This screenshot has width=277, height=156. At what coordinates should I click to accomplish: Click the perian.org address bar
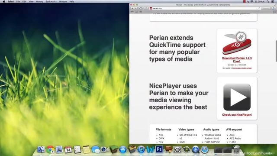[205, 8]
